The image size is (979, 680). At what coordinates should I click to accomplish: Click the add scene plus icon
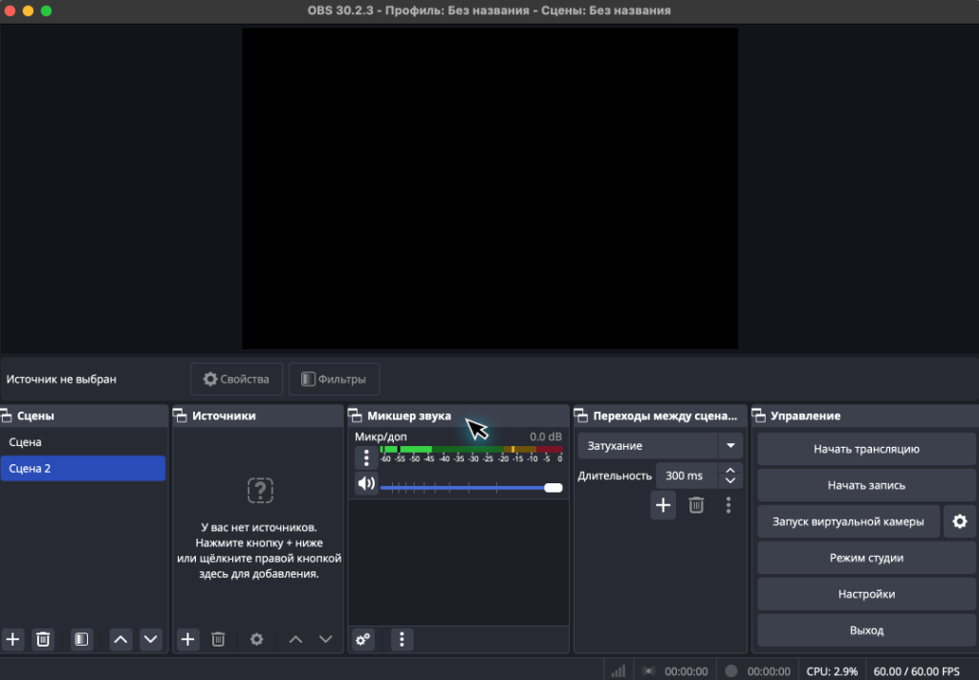click(x=12, y=639)
